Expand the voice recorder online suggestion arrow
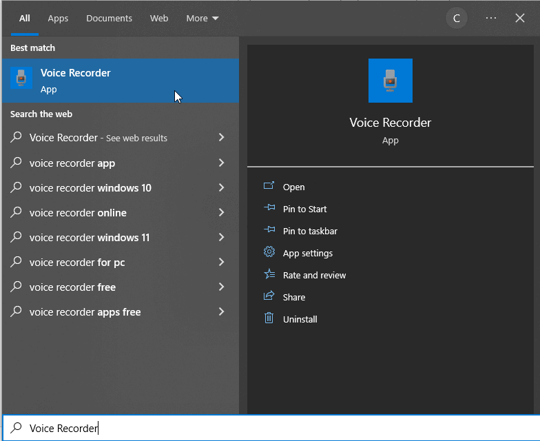This screenshot has width=540, height=441. [x=222, y=212]
